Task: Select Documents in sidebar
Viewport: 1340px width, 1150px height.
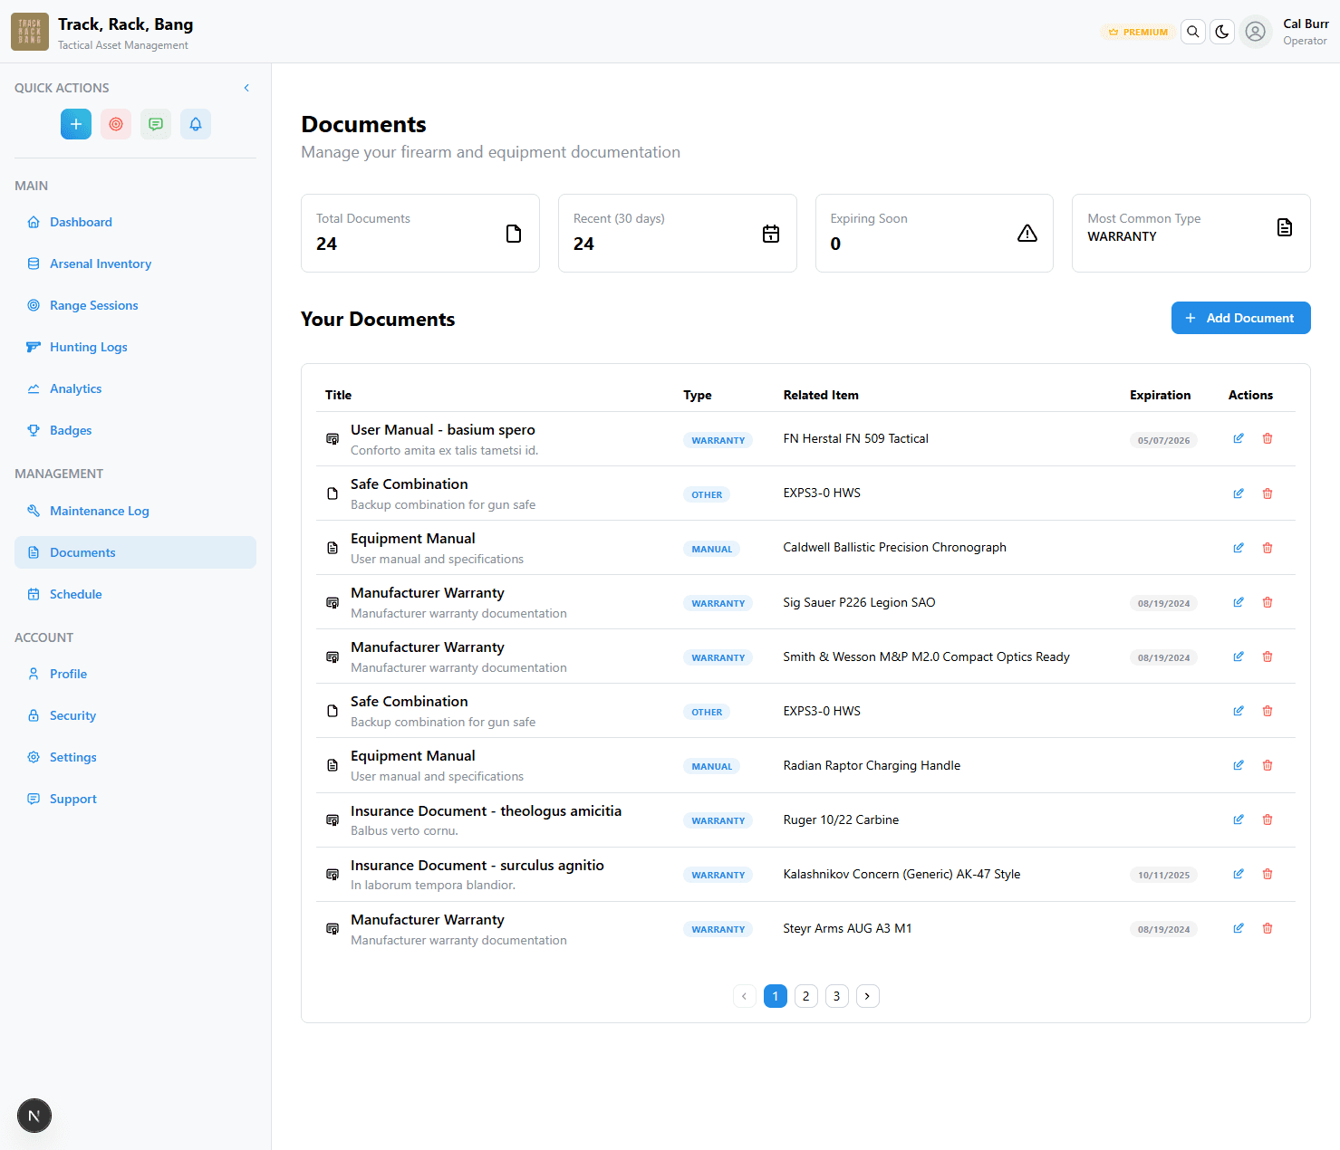Action: click(x=135, y=552)
